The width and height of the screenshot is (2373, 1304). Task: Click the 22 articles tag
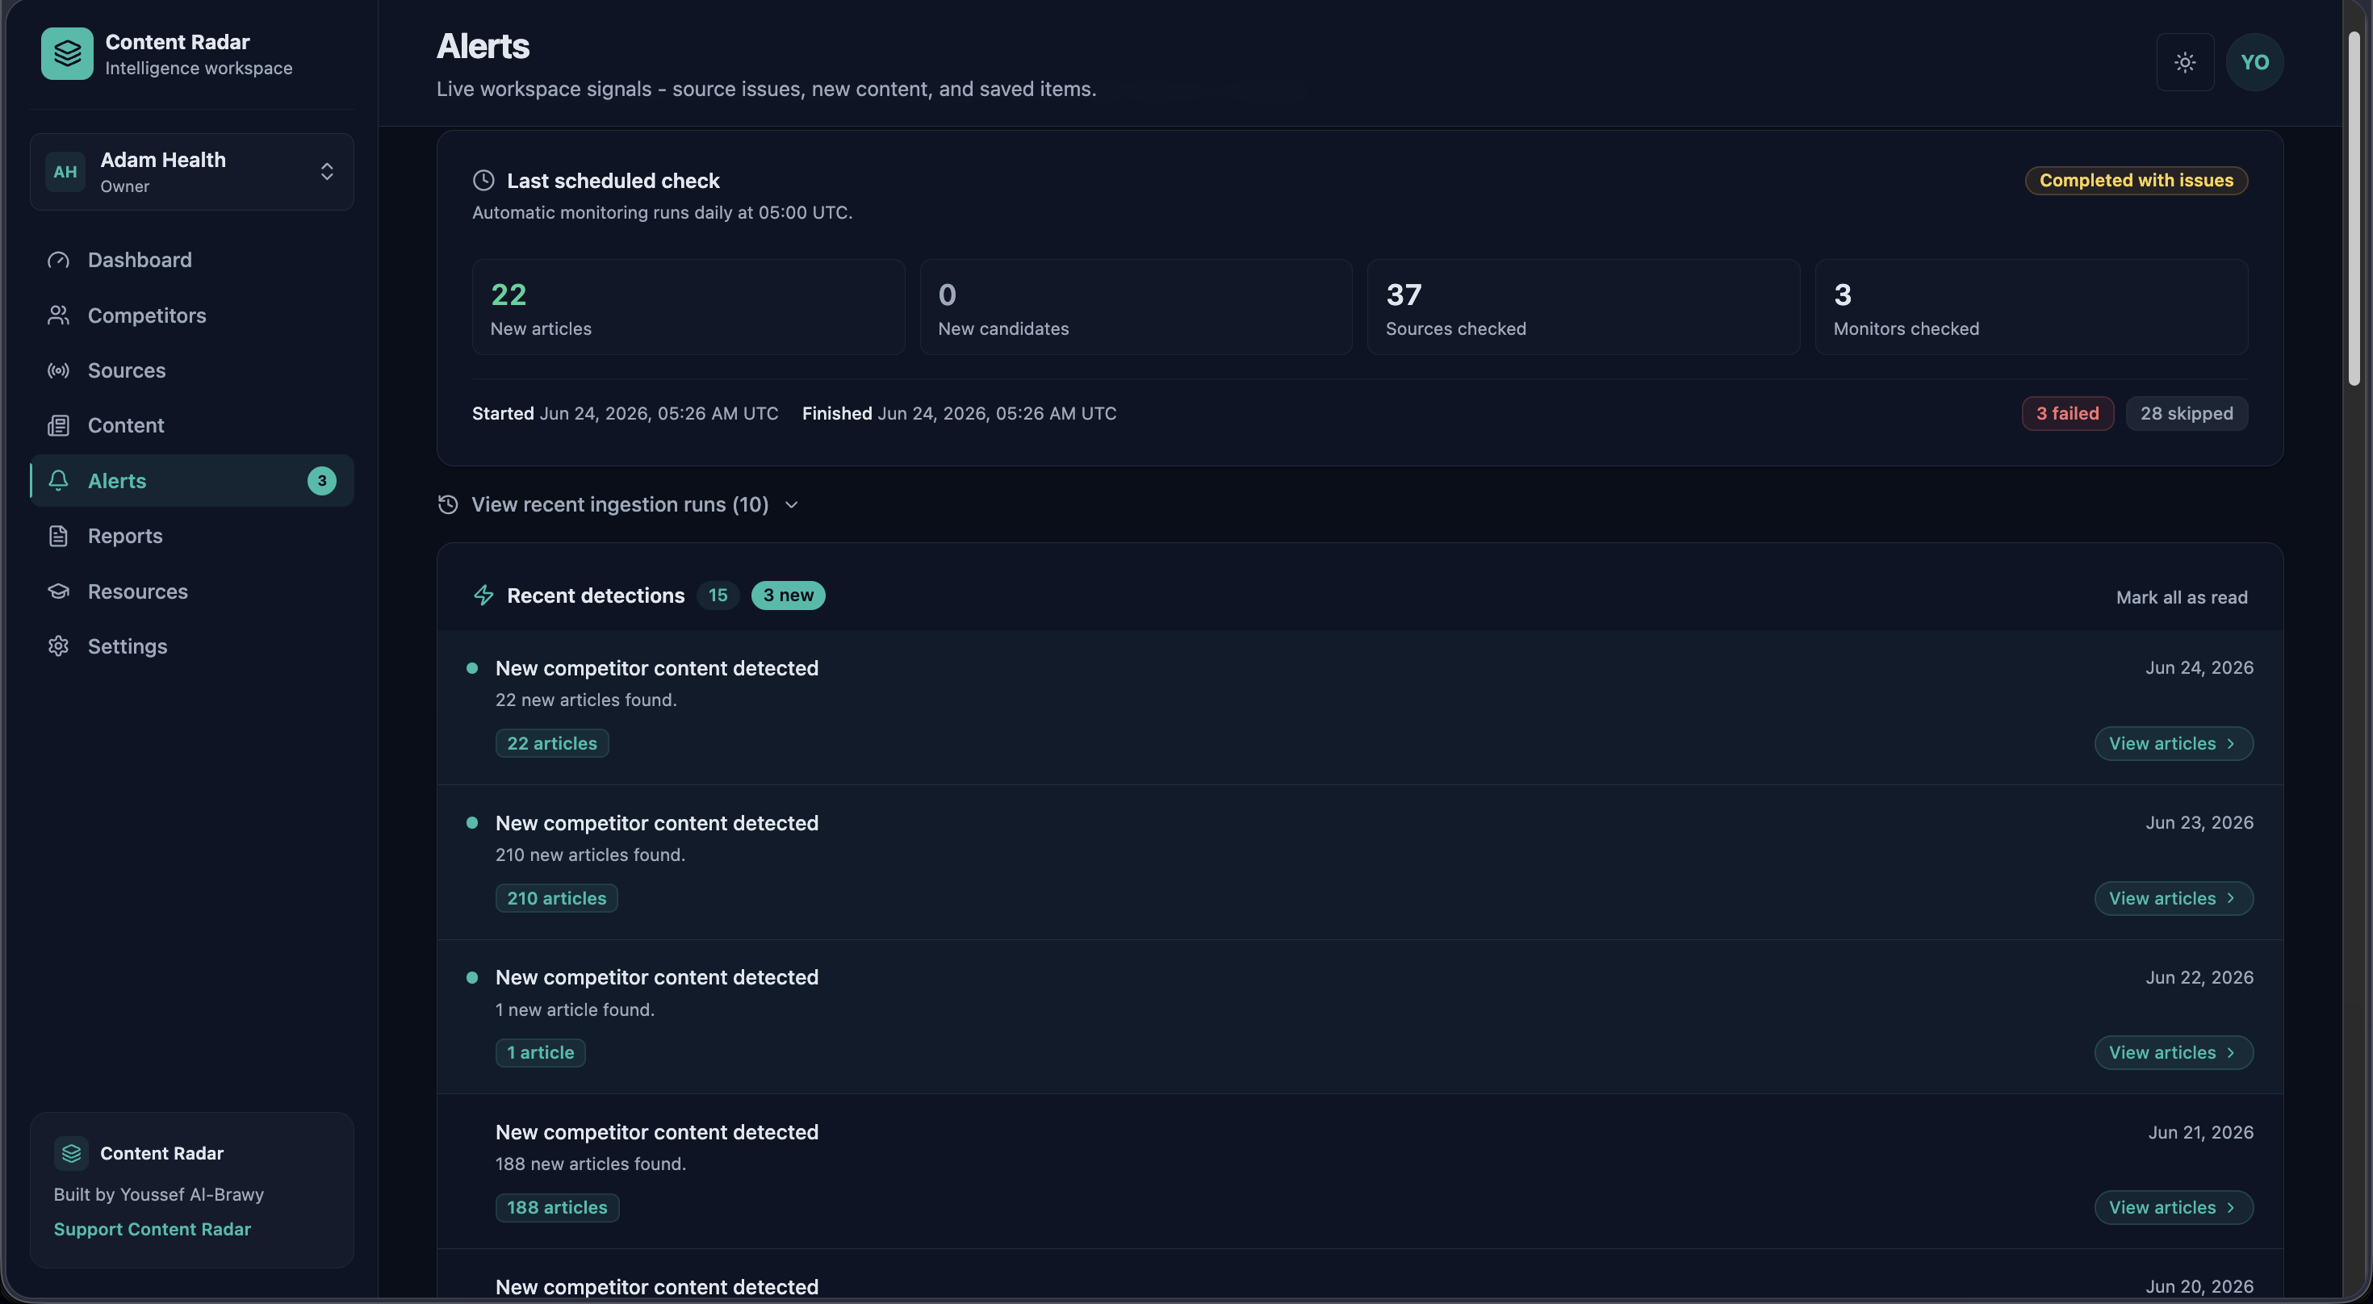[552, 743]
